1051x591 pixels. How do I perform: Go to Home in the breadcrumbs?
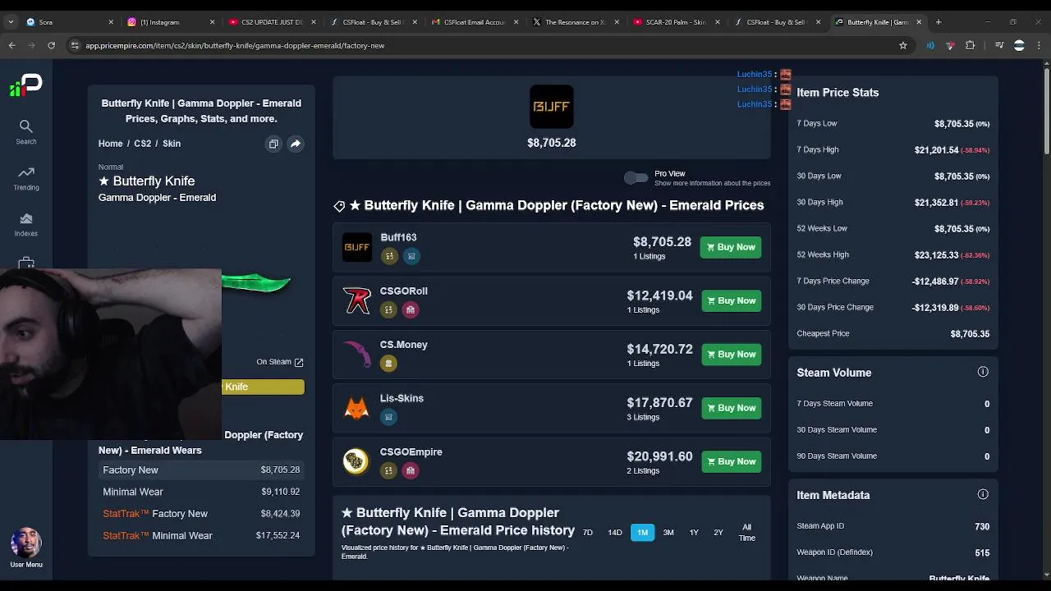110,144
